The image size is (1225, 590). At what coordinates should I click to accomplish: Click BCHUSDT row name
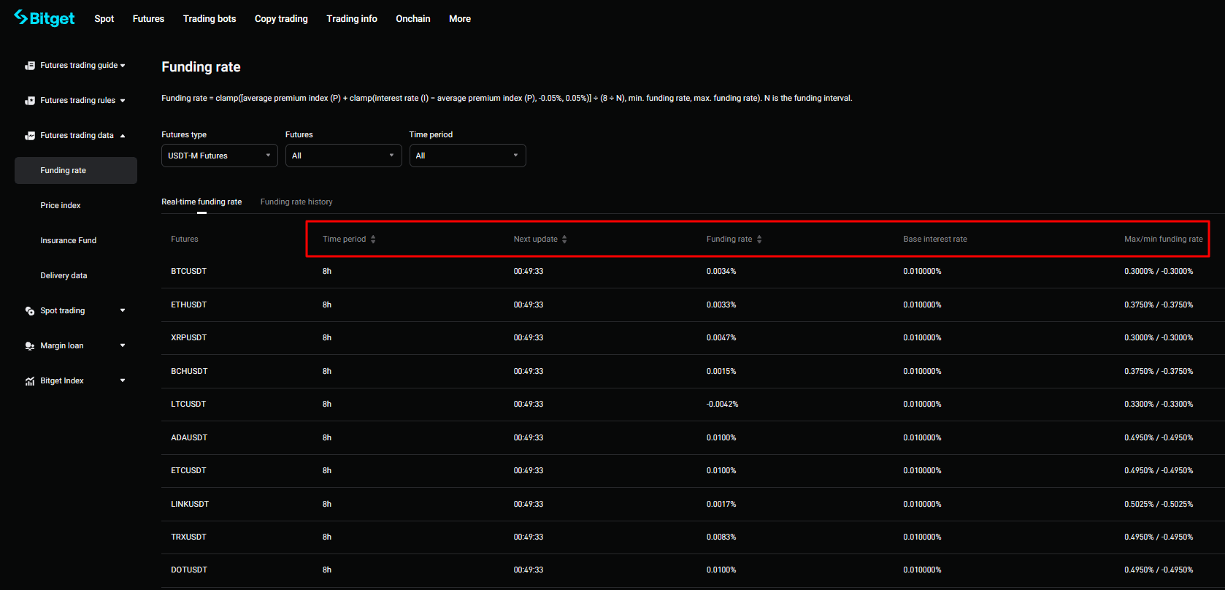pyautogui.click(x=190, y=372)
